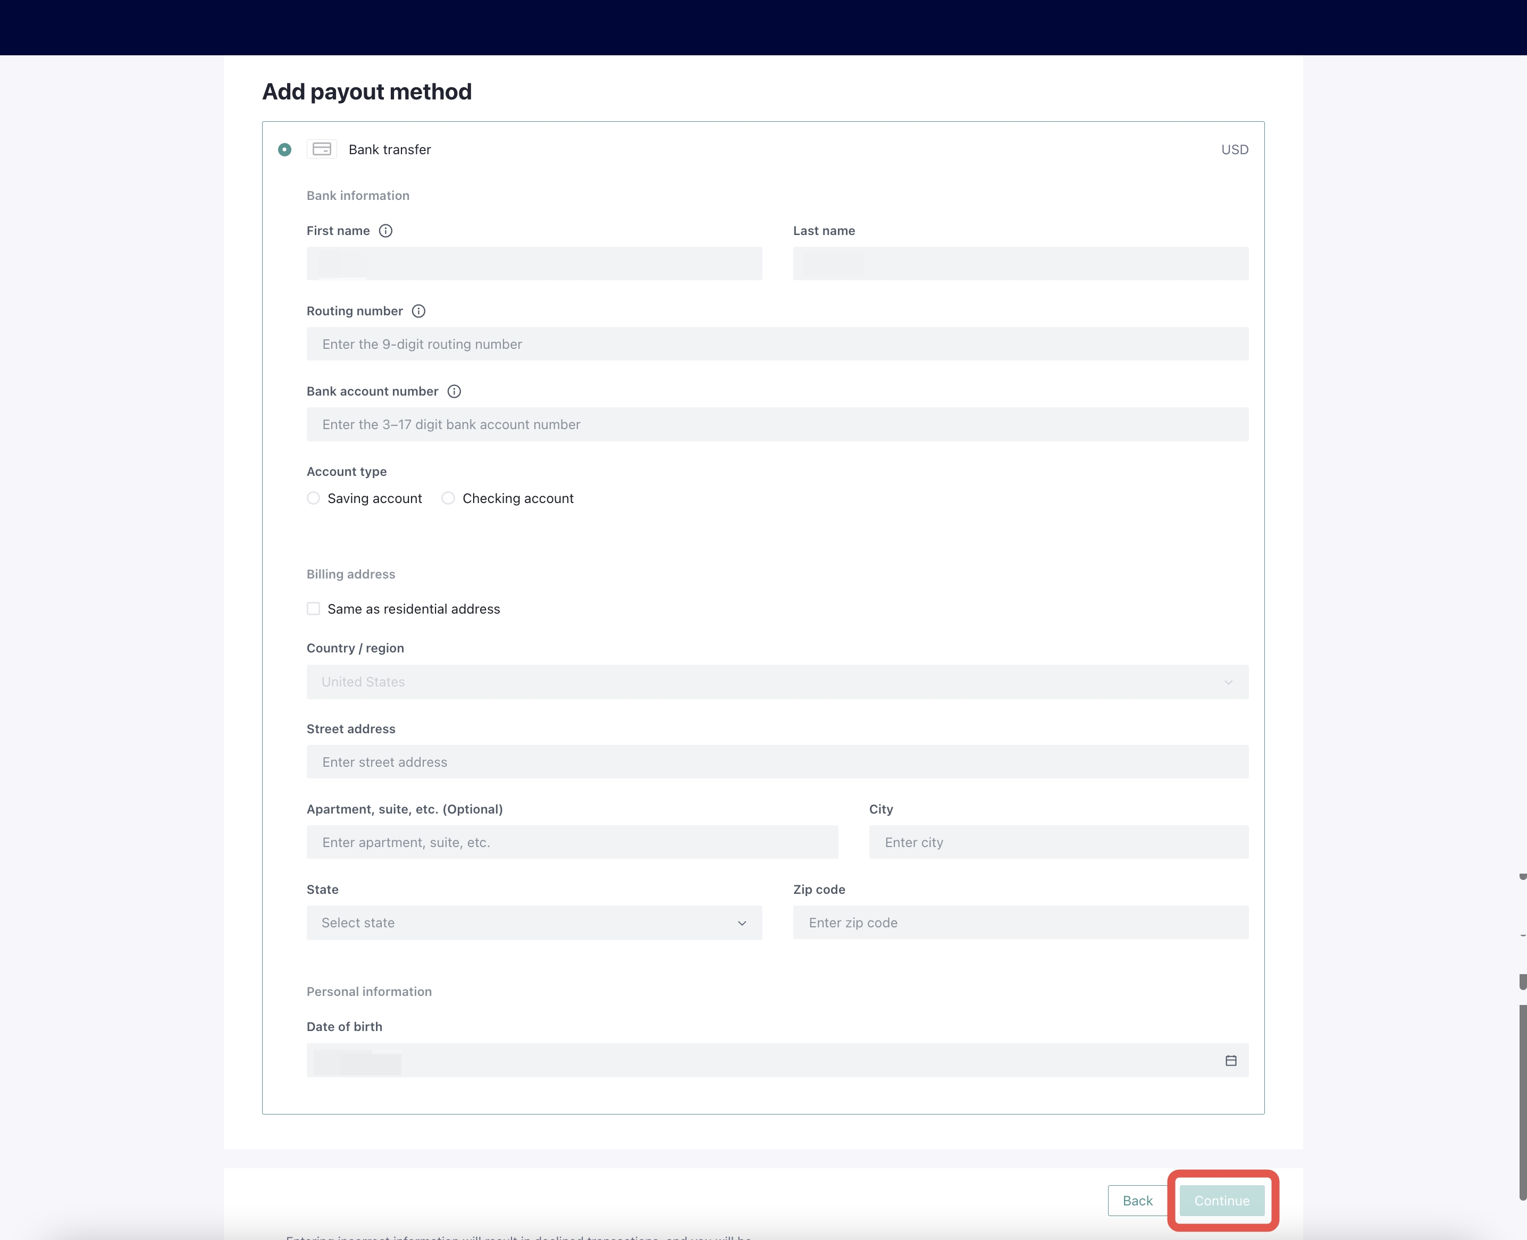Click the Enter zip code field
This screenshot has height=1240, width=1527.
coord(1020,923)
